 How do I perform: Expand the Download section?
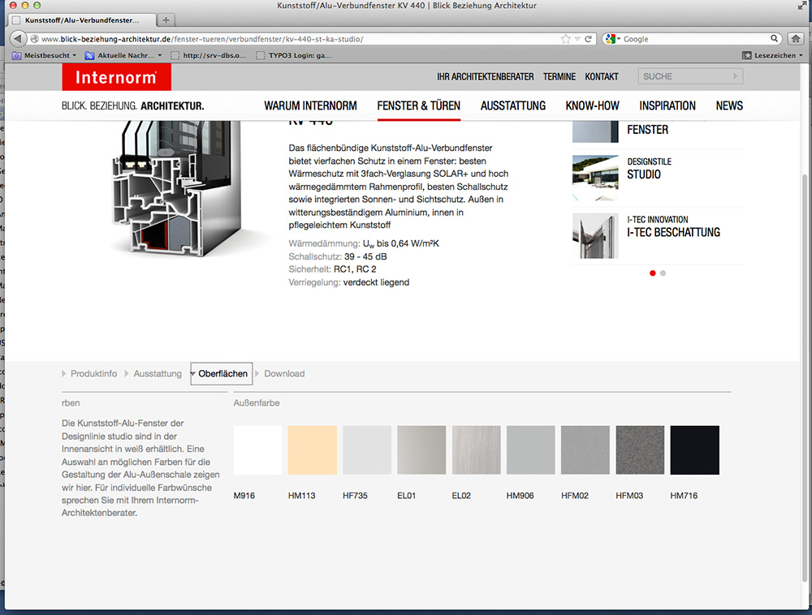pyautogui.click(x=280, y=373)
